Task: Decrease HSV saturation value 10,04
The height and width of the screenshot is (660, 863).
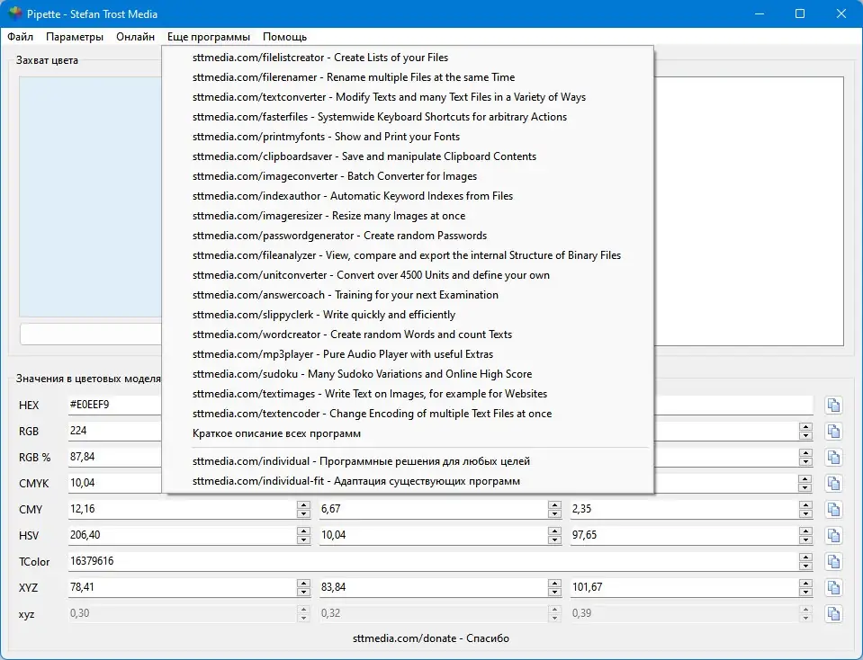Action: click(x=554, y=540)
